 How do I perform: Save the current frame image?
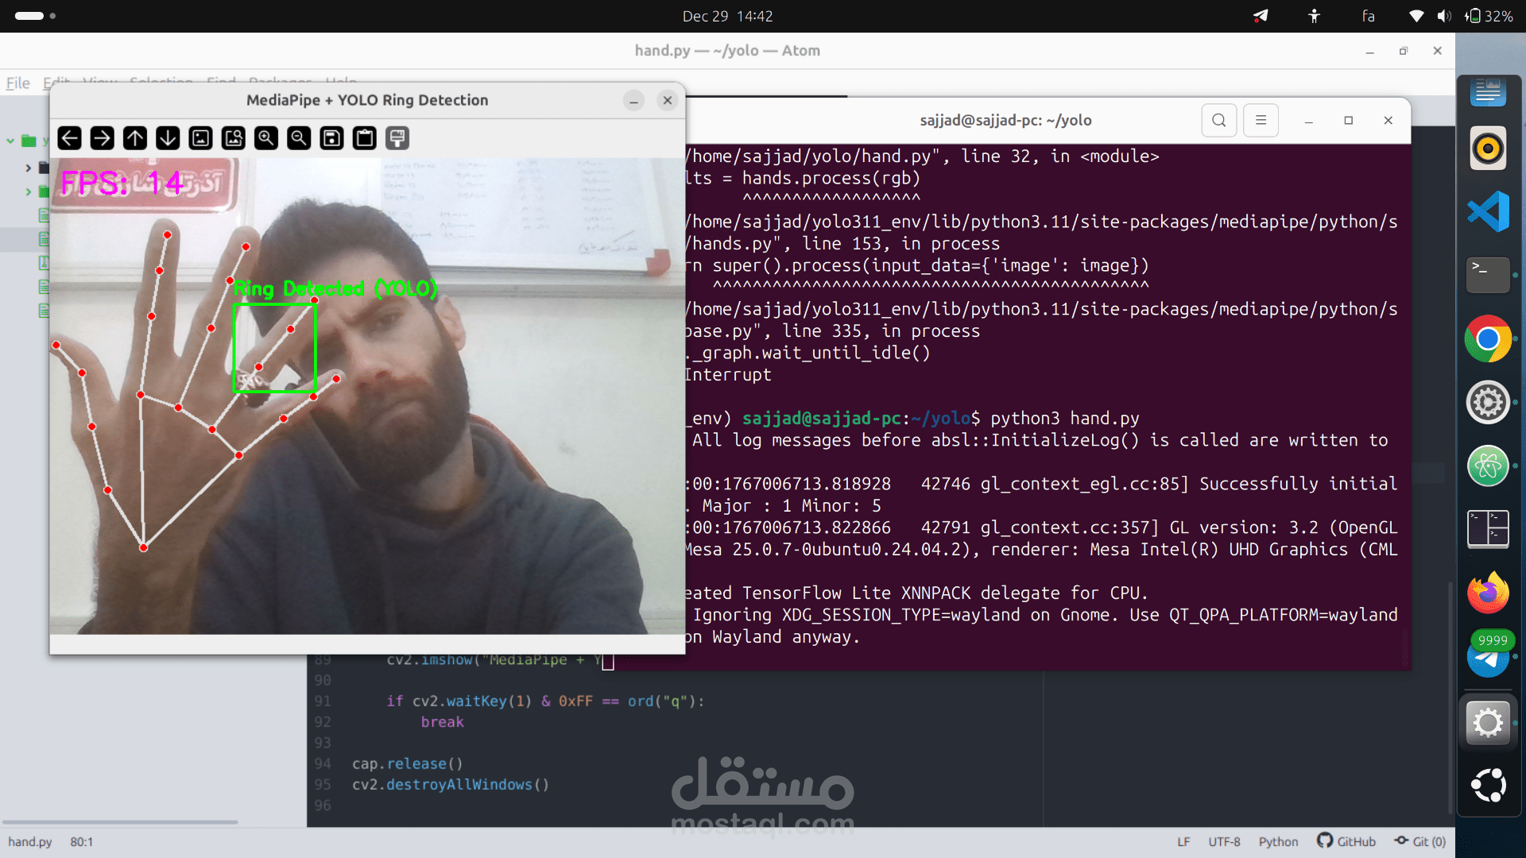click(x=331, y=138)
